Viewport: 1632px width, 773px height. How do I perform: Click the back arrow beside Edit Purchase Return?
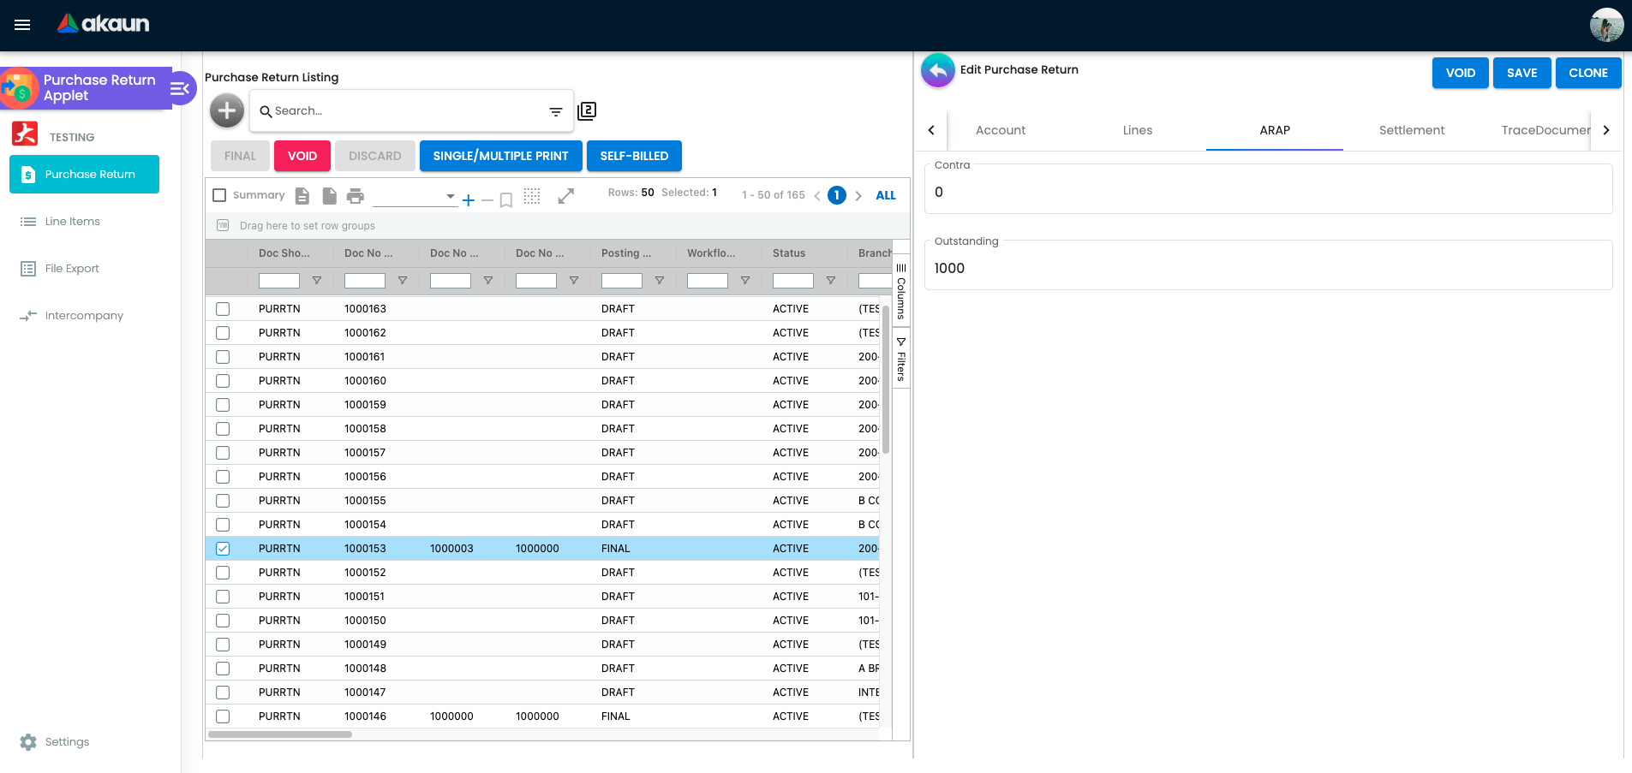938,70
